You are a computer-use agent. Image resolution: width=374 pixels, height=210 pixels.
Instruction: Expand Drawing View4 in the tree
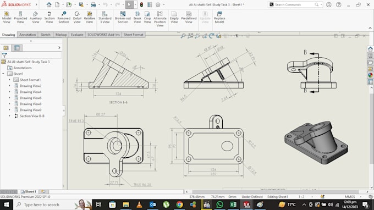tap(9, 92)
